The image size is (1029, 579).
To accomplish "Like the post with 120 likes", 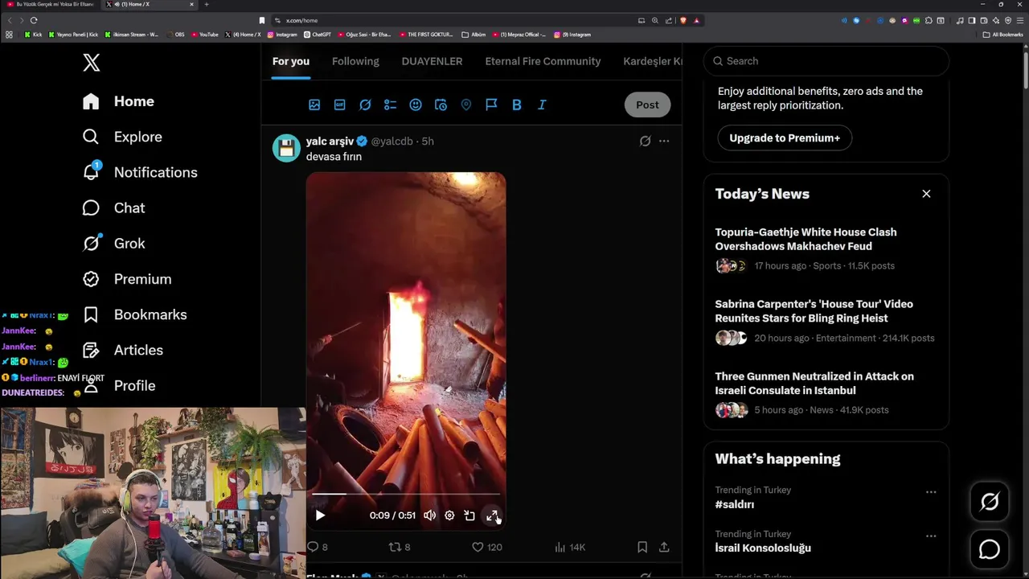I will [486, 547].
